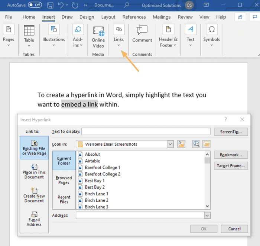Image resolution: width=260 pixels, height=246 pixels.
Task: Click the Browse the Web icon
Action: [x=196, y=144]
